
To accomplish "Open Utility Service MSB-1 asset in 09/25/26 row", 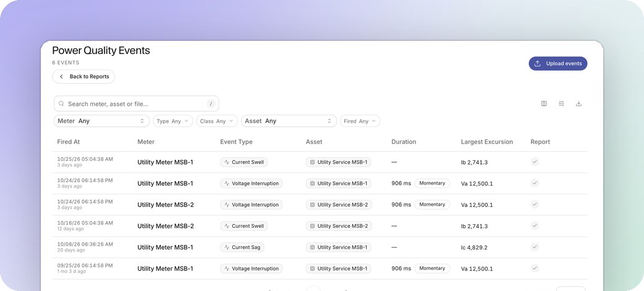I will pos(339,269).
